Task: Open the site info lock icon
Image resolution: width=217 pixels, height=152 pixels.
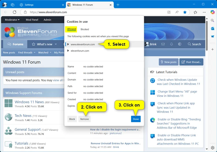Action: [25, 12]
